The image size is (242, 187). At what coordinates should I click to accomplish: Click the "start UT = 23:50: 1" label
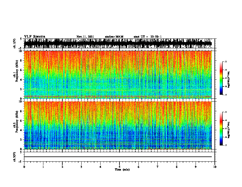pos(148,37)
